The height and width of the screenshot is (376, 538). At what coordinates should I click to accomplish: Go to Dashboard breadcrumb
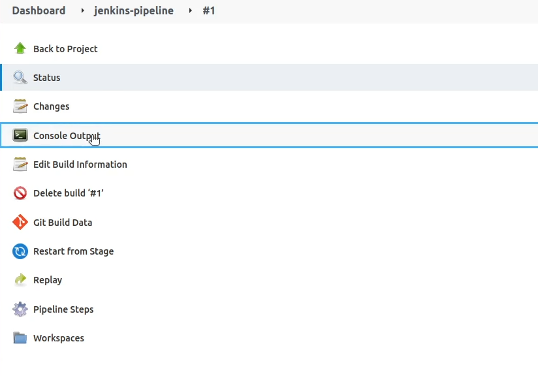(39, 10)
